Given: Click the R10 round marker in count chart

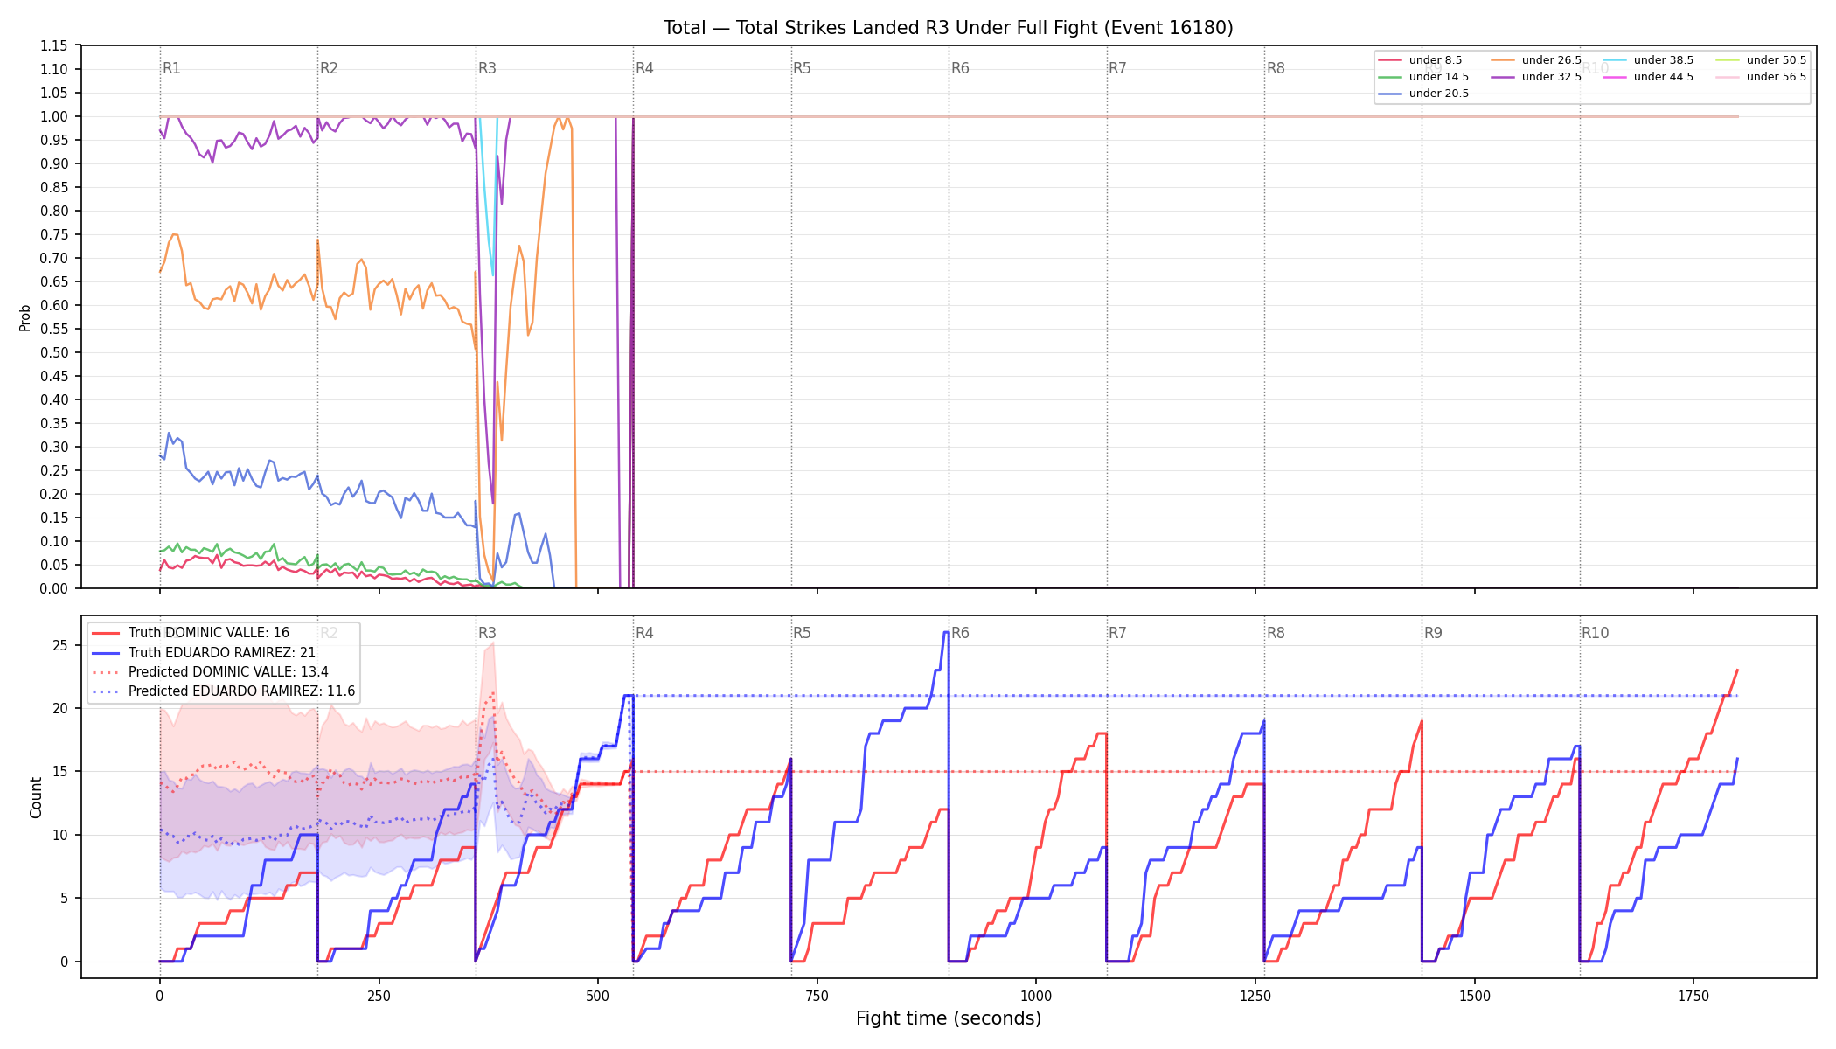Looking at the screenshot, I should (1595, 633).
